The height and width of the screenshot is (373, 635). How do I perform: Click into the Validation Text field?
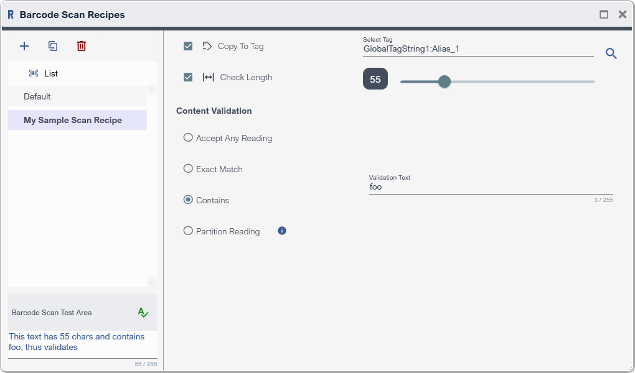(x=491, y=186)
